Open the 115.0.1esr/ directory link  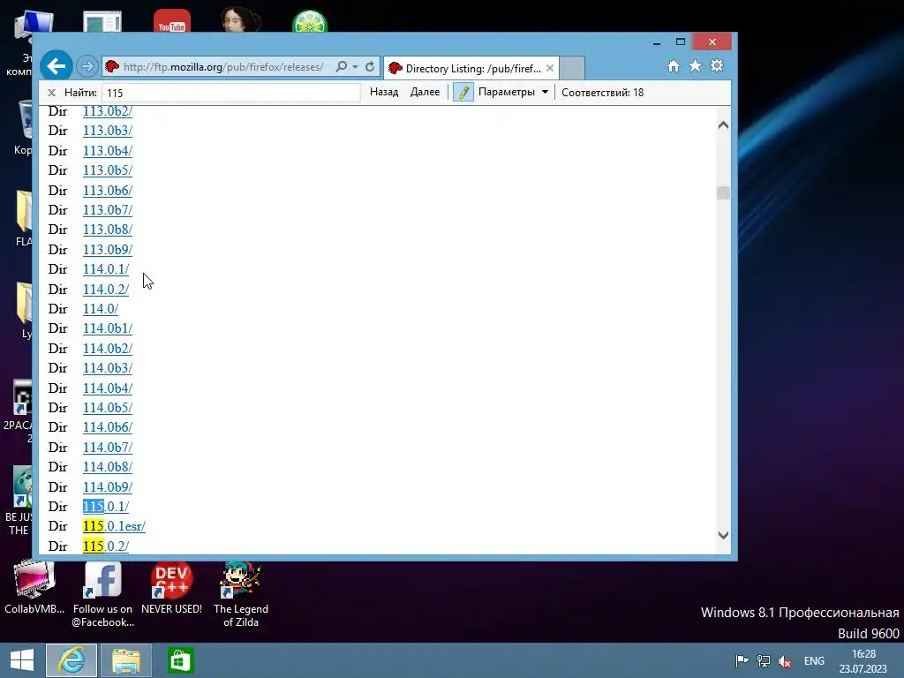(x=114, y=526)
